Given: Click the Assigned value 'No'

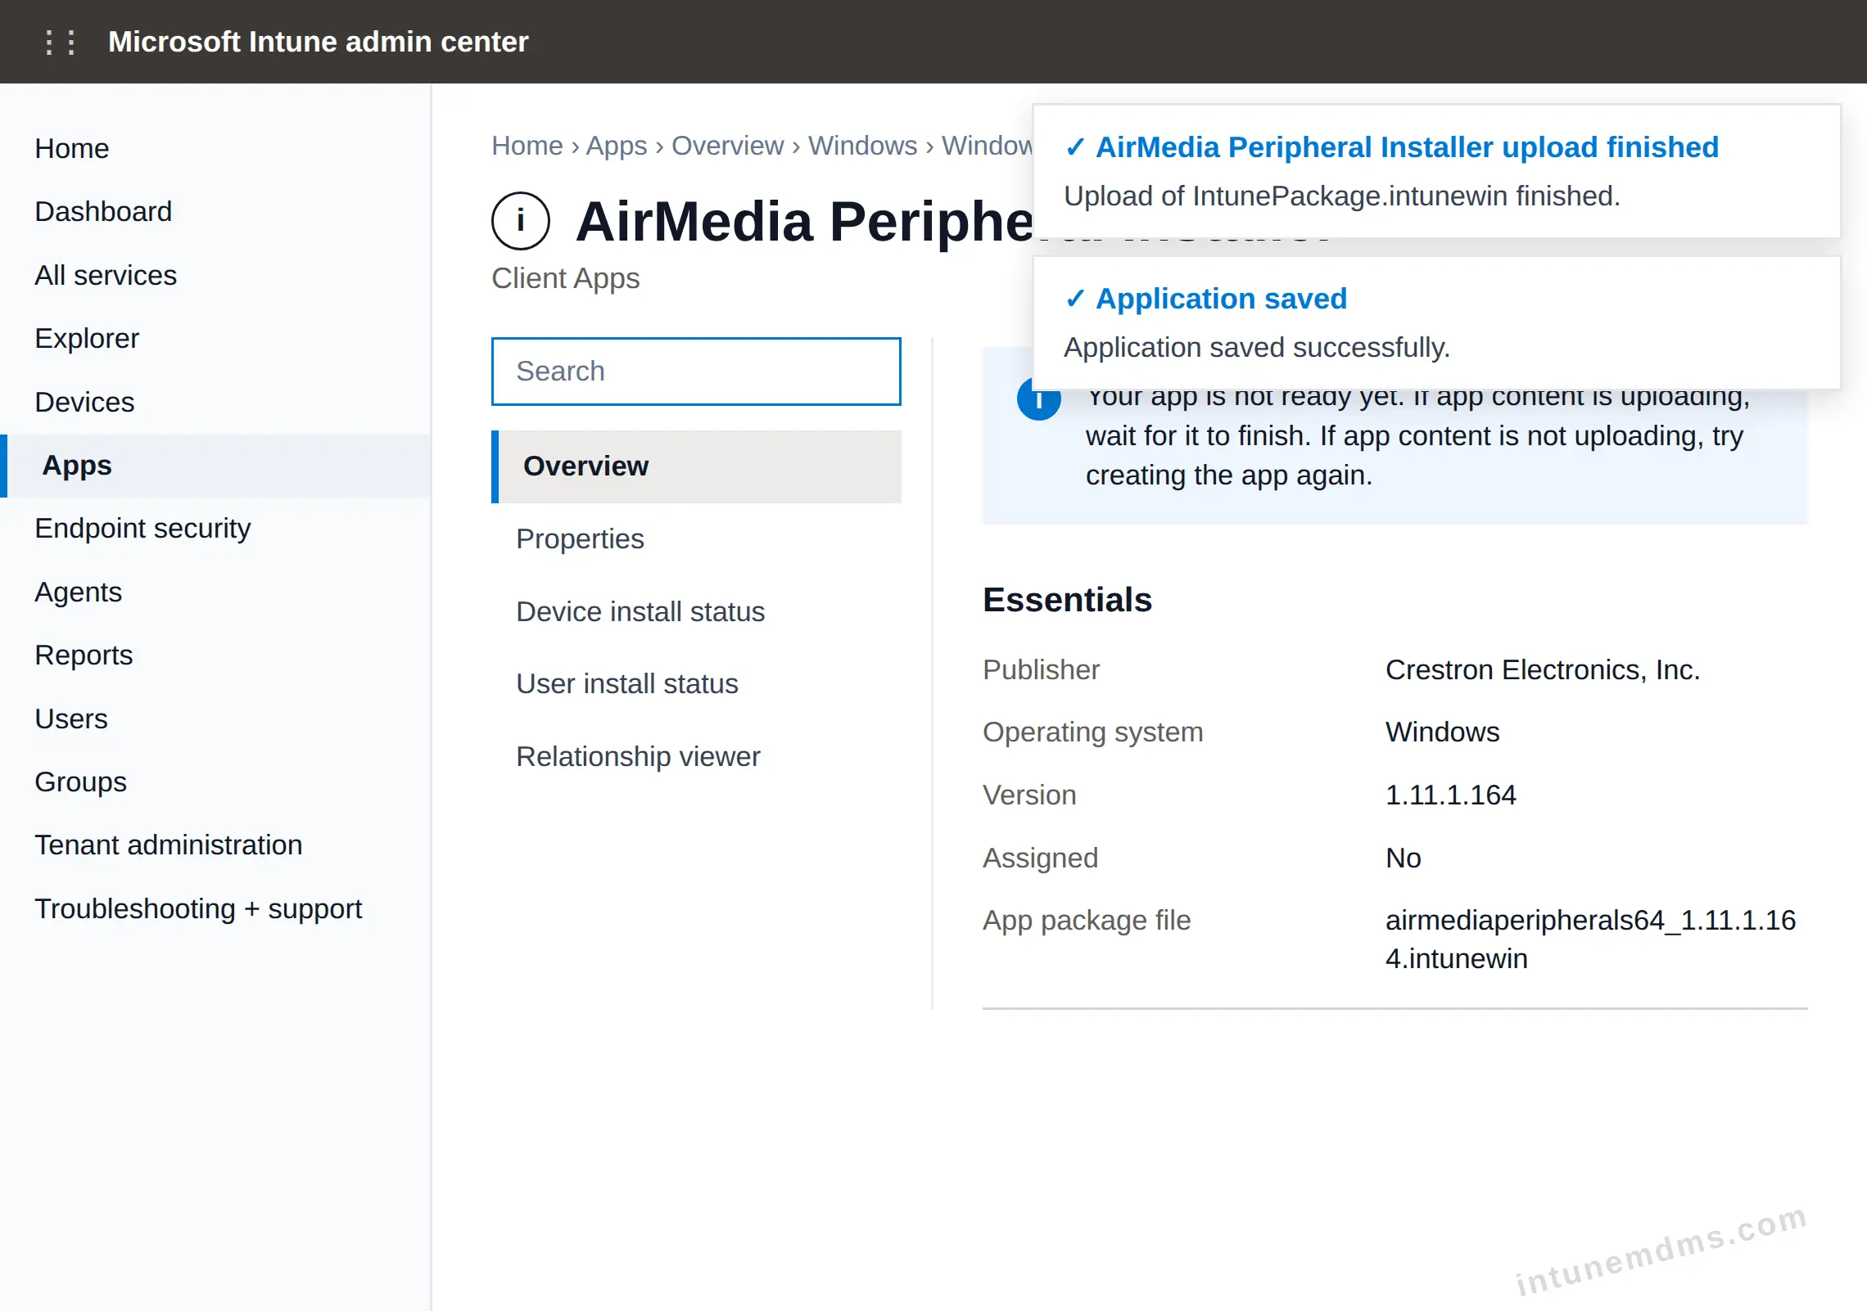Looking at the screenshot, I should [1403, 858].
